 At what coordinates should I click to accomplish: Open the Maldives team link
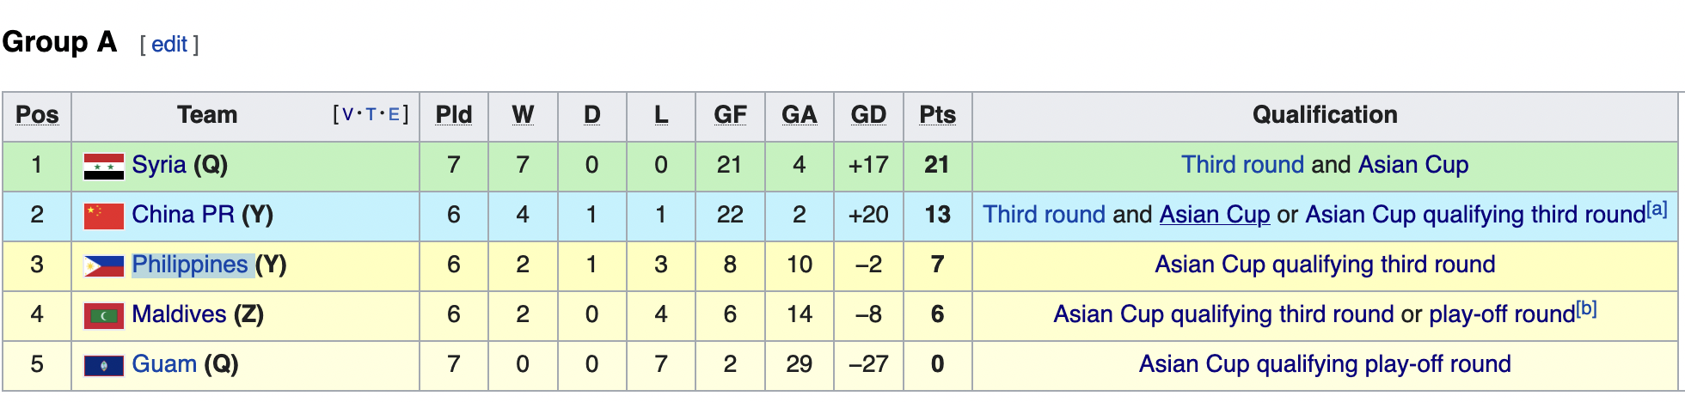tap(178, 314)
